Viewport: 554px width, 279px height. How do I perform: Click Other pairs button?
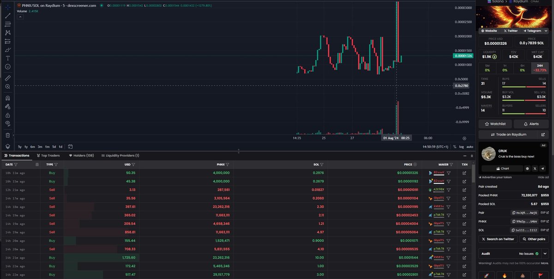pyautogui.click(x=534, y=239)
